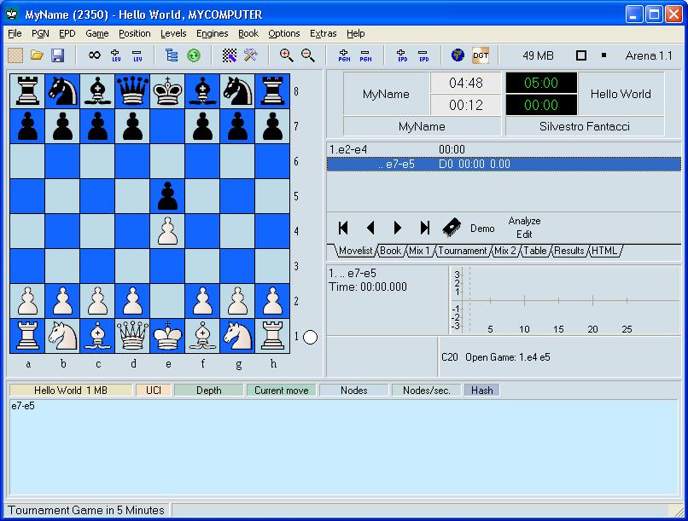Image resolution: width=688 pixels, height=521 pixels.
Task: Switch to the Book tab
Action: click(390, 251)
